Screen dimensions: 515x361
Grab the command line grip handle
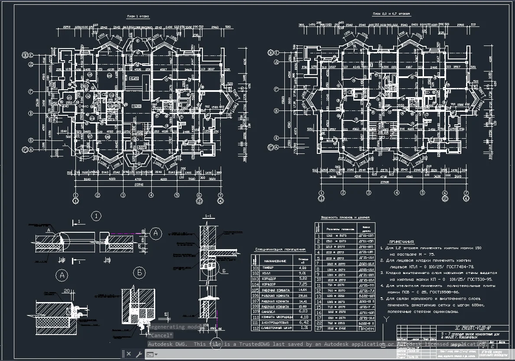coord(123,354)
